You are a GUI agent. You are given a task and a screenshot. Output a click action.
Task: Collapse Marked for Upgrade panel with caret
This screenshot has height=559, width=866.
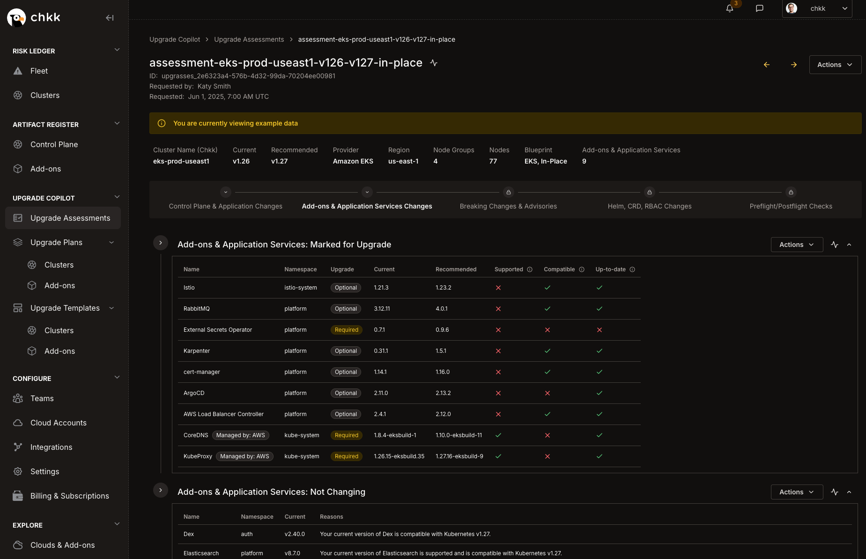[849, 245]
